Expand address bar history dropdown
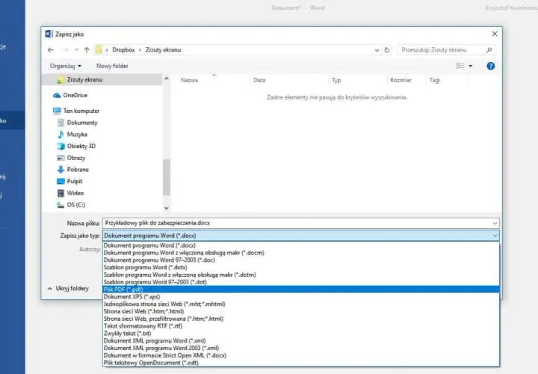 [377, 50]
